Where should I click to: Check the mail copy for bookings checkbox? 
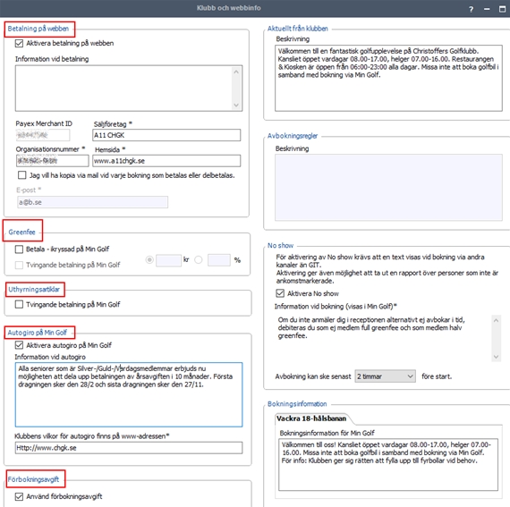coord(21,175)
